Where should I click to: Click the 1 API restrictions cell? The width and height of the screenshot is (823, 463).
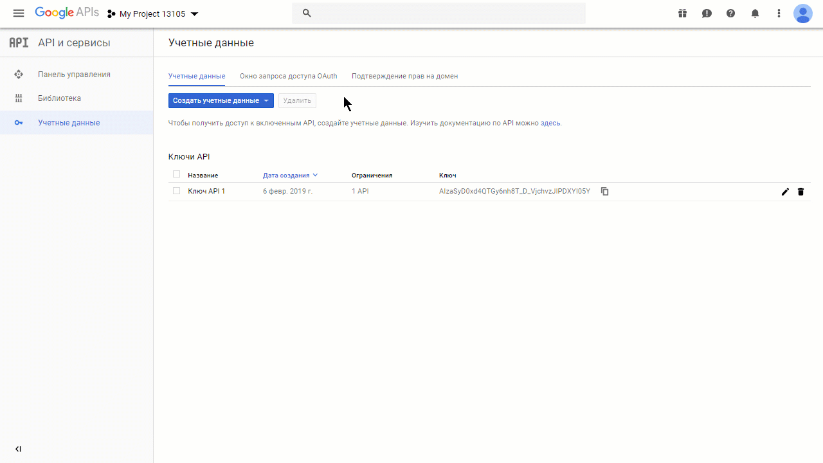point(360,191)
